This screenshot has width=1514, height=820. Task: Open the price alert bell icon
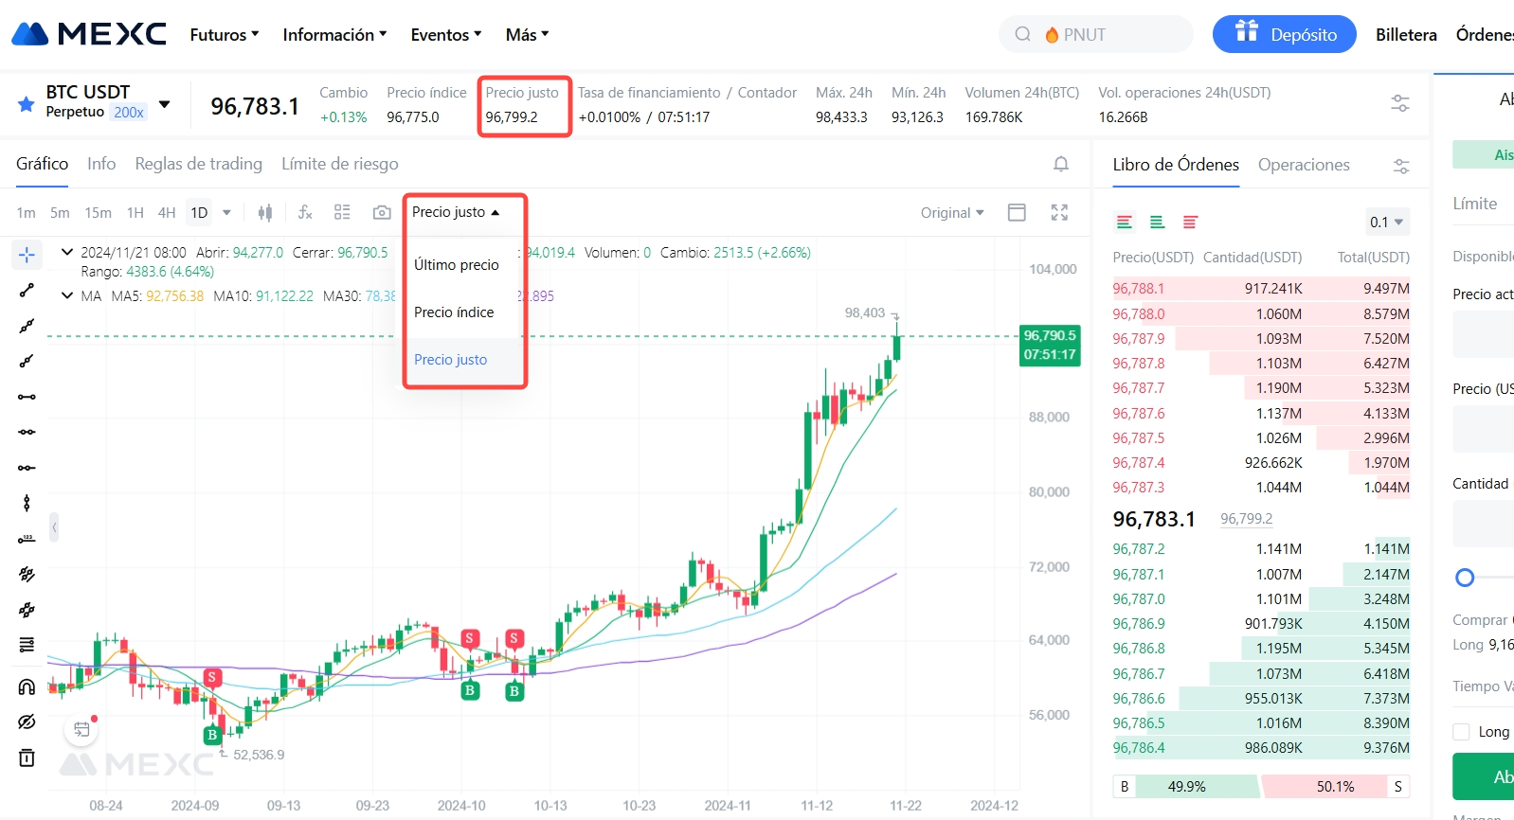tap(1061, 164)
